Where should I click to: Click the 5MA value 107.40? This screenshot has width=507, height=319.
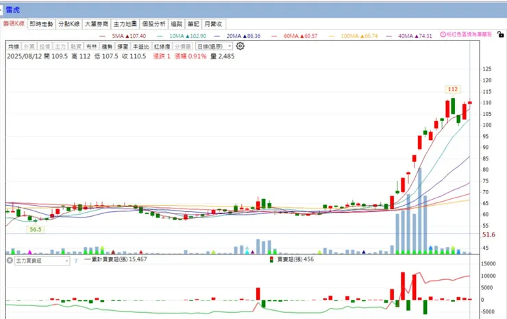pos(138,36)
